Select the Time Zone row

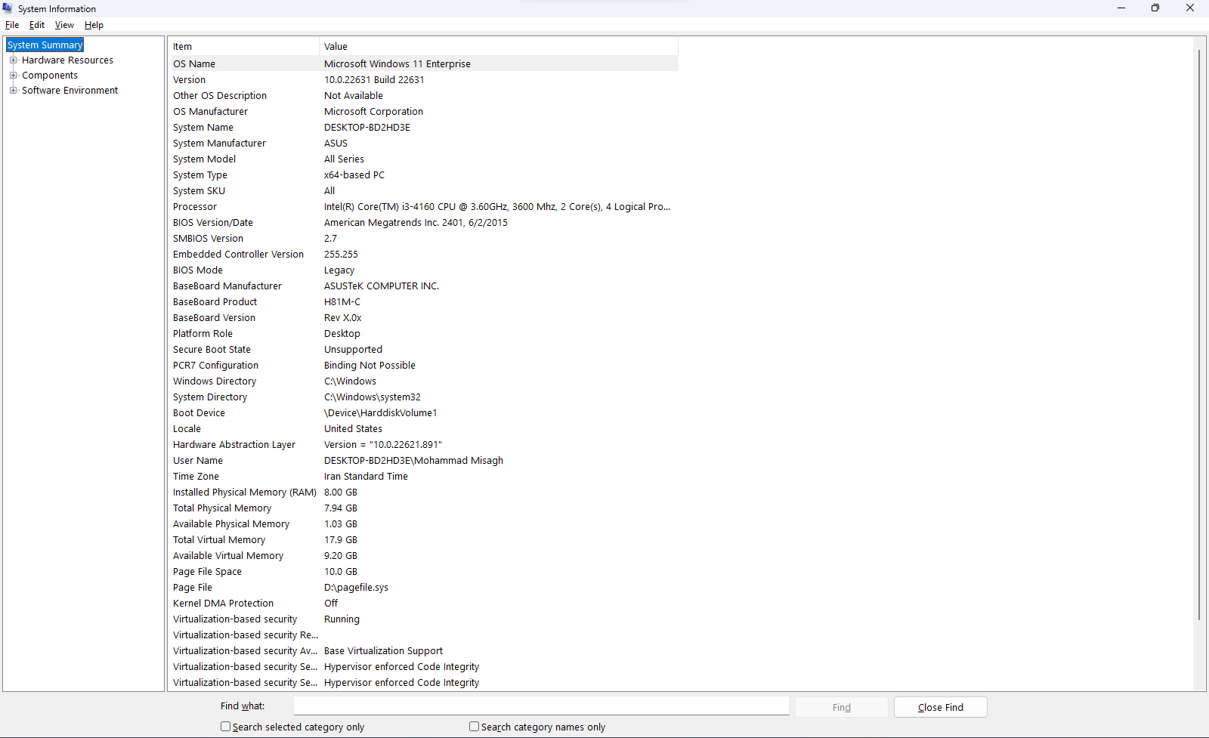point(423,477)
